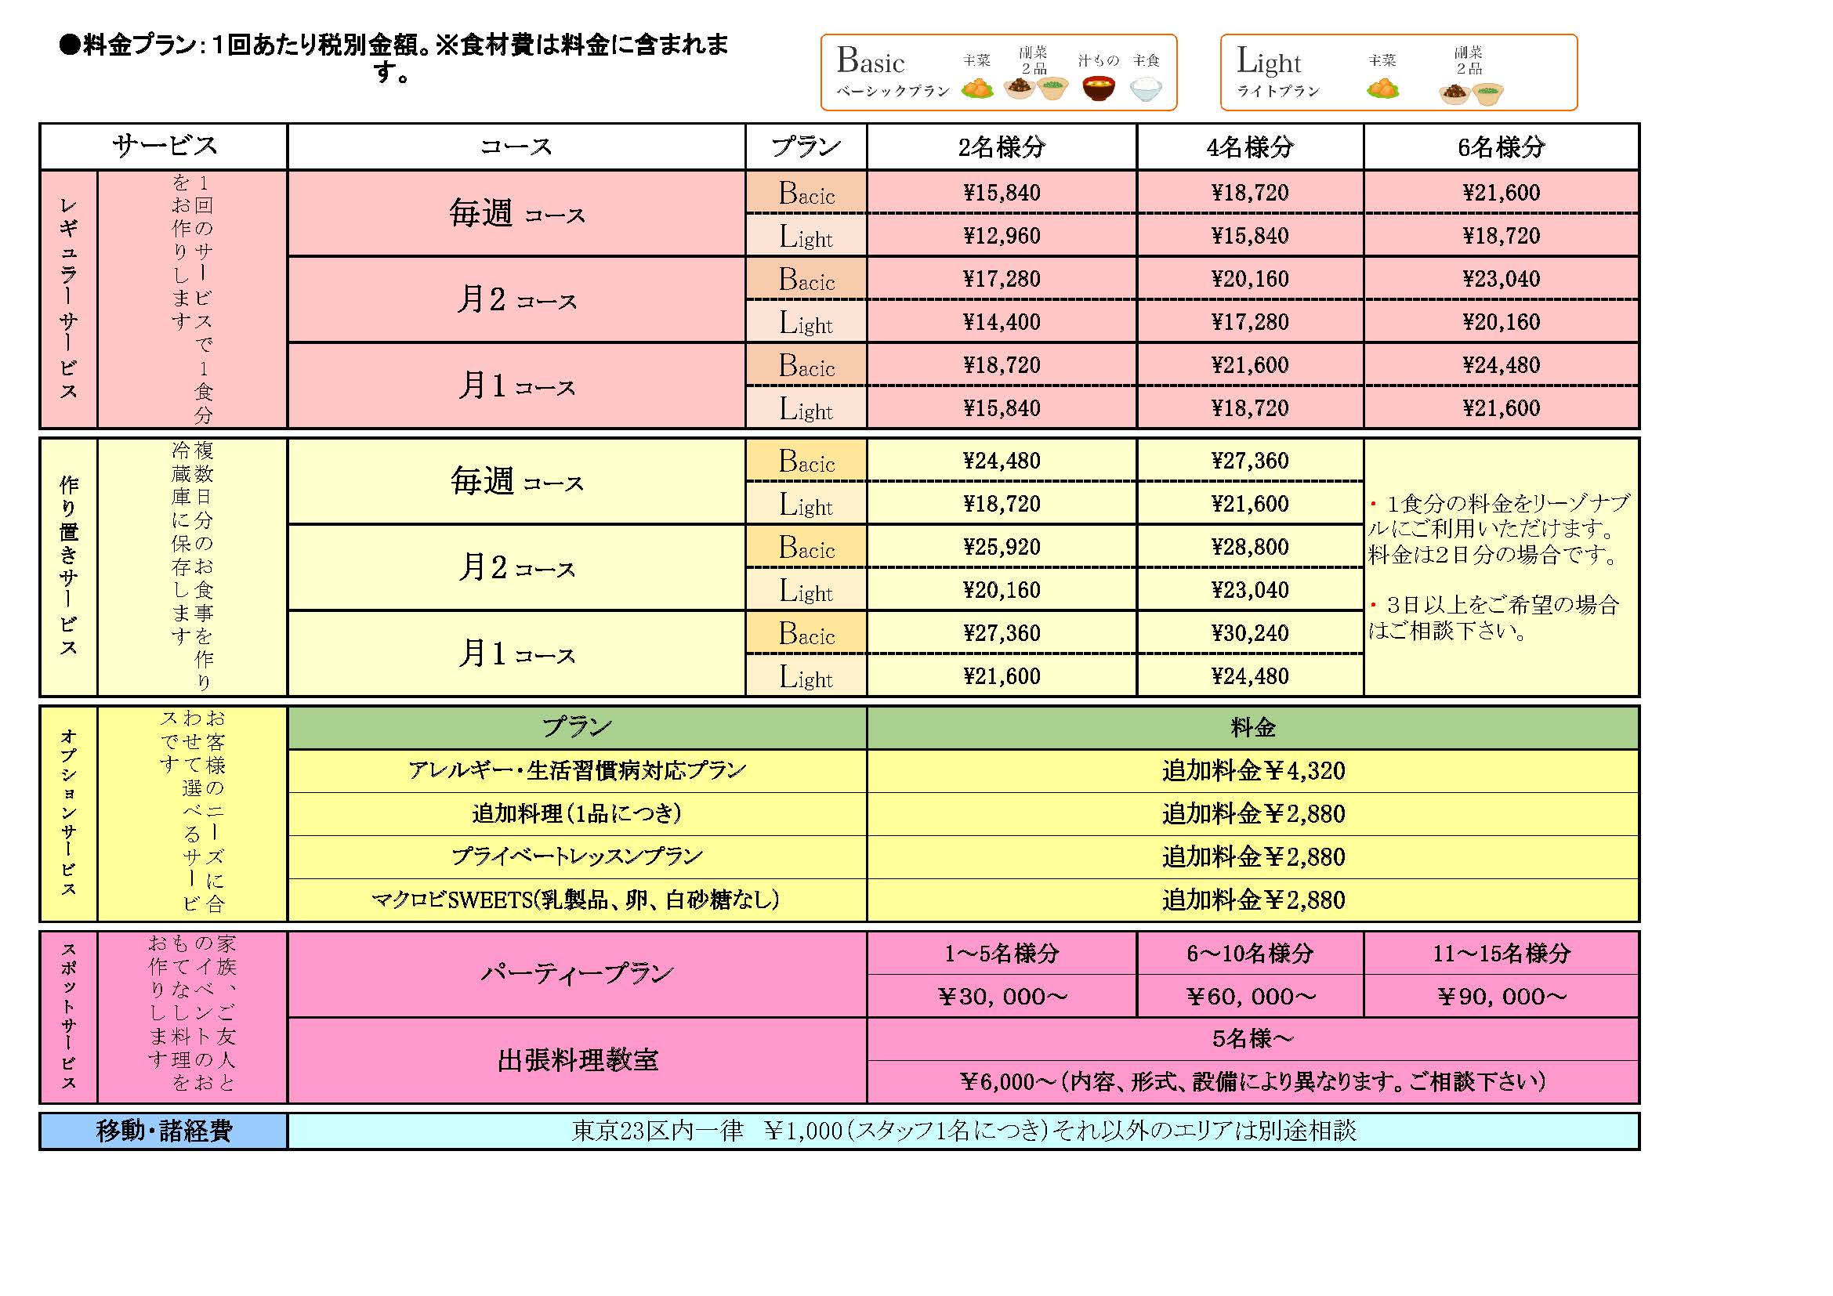Click the 6名様分 column header

tap(1501, 147)
